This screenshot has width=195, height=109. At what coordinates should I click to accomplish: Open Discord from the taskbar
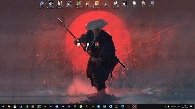point(57,107)
